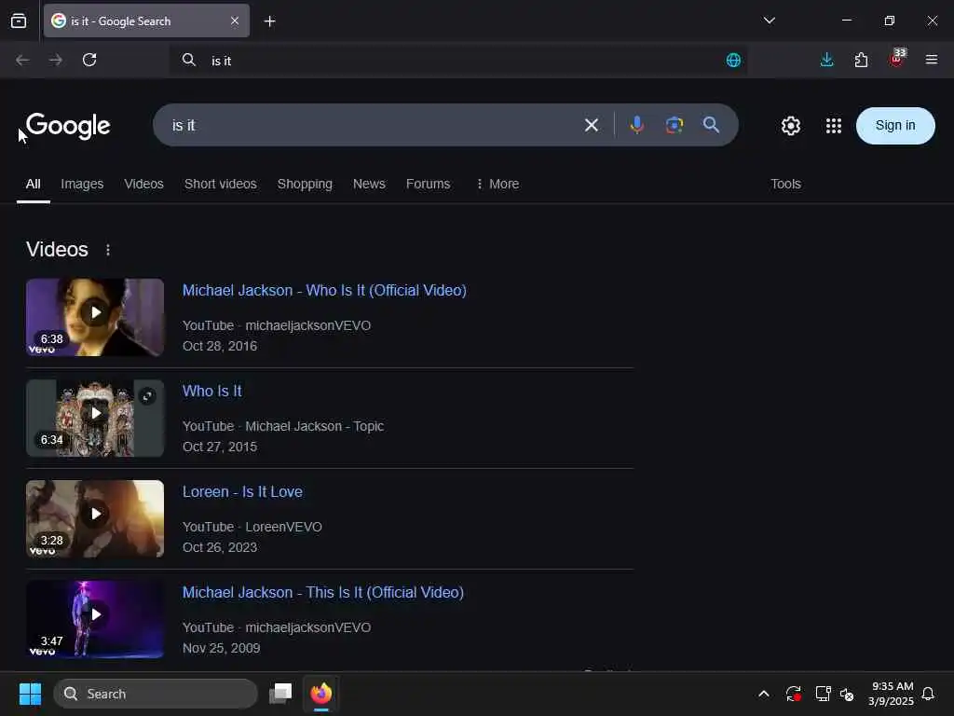Click 'YouTube · LoreenVEVO' source text
954x716 pixels.
pyautogui.click(x=252, y=527)
